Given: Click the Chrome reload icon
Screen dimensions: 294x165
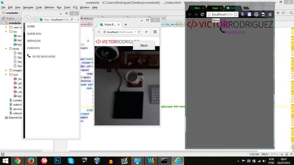Looking at the screenshot, I should [202, 14].
